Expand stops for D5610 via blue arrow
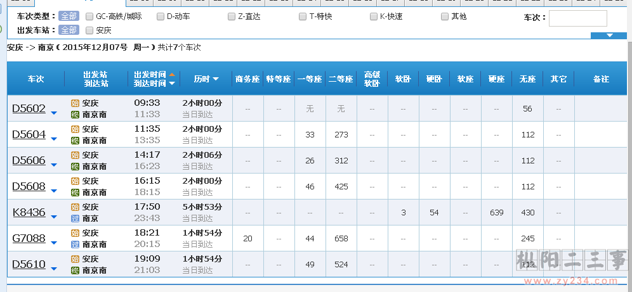The width and height of the screenshot is (632, 292). [x=54, y=269]
